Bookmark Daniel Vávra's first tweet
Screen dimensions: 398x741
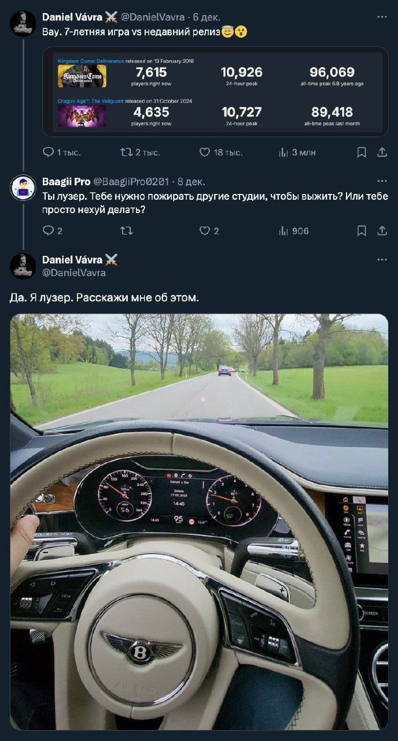[x=362, y=152]
